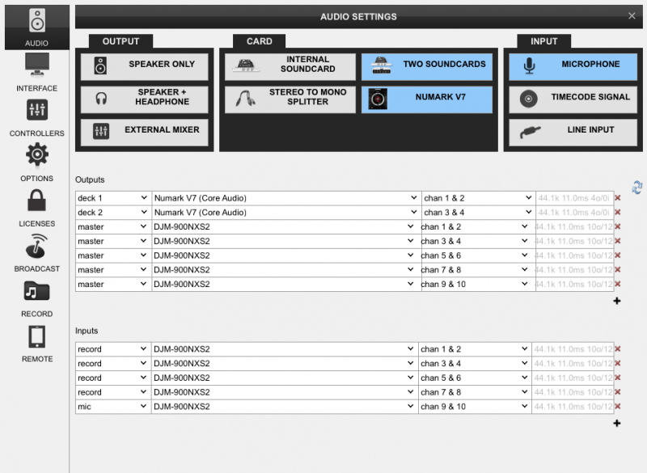The image size is (647, 473).
Task: Delete record input on chan 5 & 6
Action: (x=618, y=378)
